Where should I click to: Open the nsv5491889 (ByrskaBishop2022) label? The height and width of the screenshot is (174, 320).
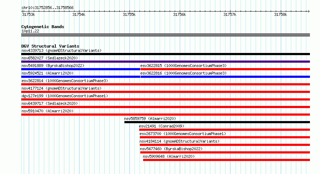(x=53, y=66)
